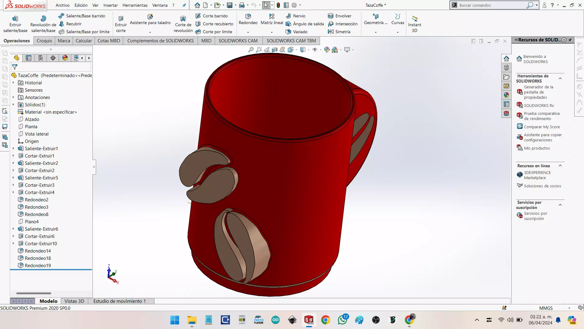
Task: Open FeatureManager design tree tab
Action: (x=16, y=58)
